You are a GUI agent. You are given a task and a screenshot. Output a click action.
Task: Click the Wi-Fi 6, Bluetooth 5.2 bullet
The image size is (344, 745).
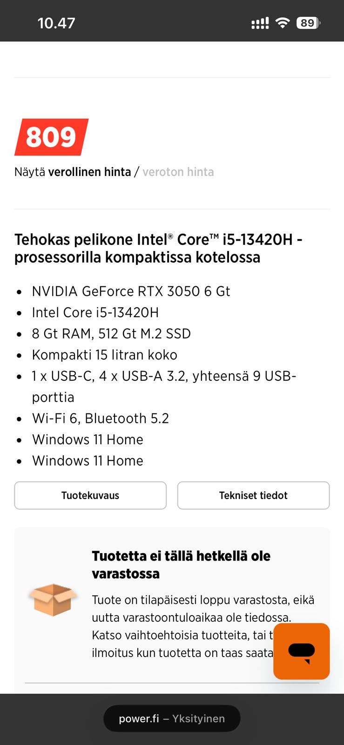100,419
